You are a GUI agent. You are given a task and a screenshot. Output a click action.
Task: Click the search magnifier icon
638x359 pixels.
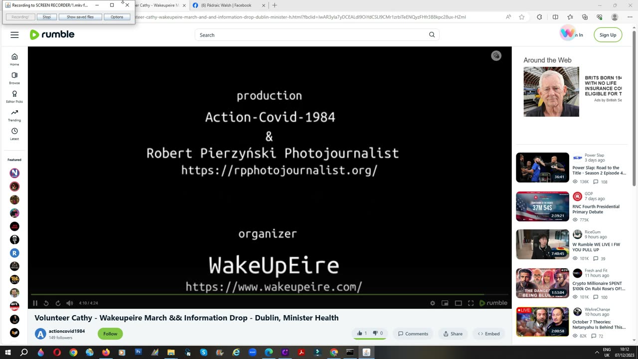coord(432,35)
